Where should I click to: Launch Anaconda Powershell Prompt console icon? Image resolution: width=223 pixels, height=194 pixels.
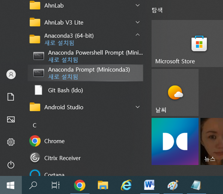click(x=39, y=56)
